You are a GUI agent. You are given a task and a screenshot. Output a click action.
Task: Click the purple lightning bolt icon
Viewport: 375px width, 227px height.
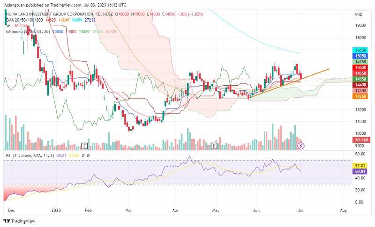[301, 146]
